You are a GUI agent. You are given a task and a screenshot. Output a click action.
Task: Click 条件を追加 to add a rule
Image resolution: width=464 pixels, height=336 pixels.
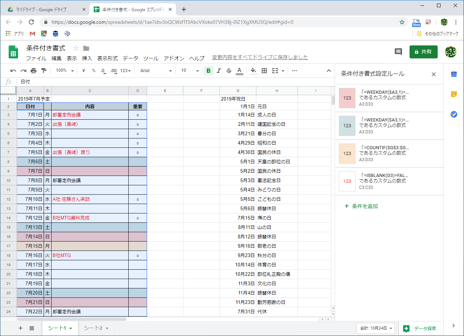coord(361,206)
